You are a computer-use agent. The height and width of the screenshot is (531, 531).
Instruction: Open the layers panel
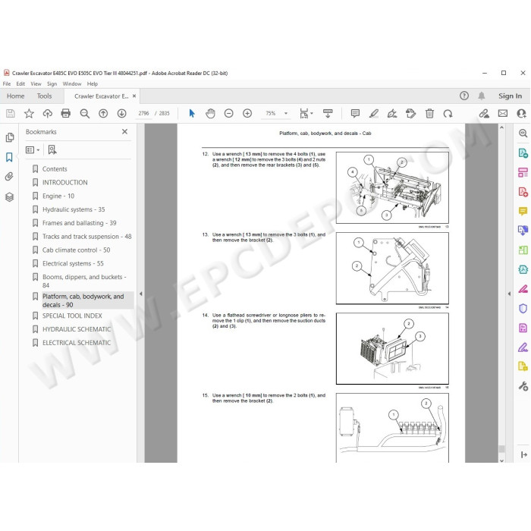tap(9, 196)
